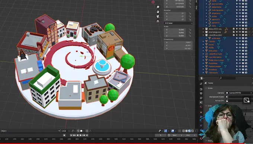
Task: Play animation in reverse
Action: click(78, 135)
